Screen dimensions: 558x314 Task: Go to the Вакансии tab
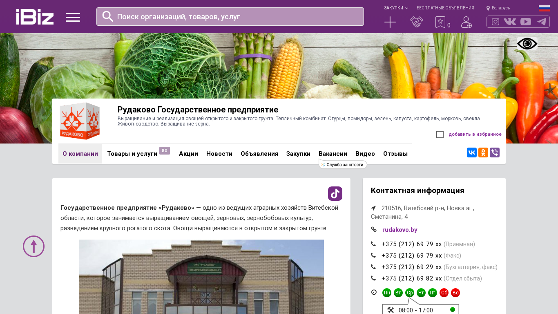click(333, 154)
